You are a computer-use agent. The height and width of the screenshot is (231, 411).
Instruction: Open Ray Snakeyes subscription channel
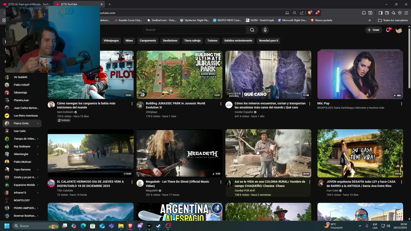click(22, 146)
